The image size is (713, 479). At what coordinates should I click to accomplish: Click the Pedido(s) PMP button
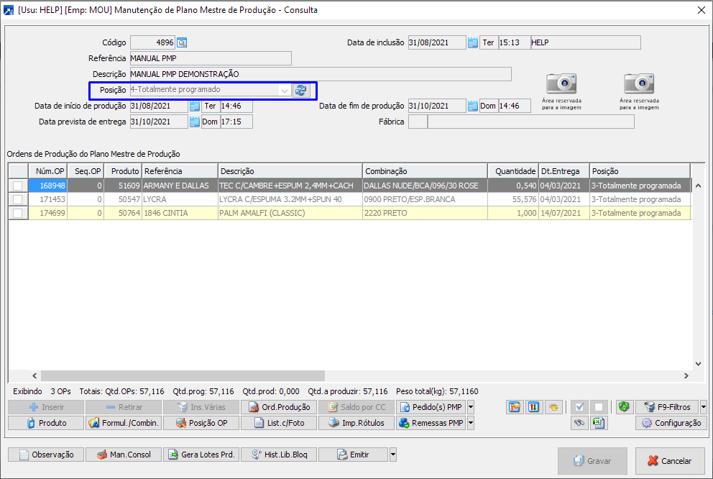[x=431, y=407]
